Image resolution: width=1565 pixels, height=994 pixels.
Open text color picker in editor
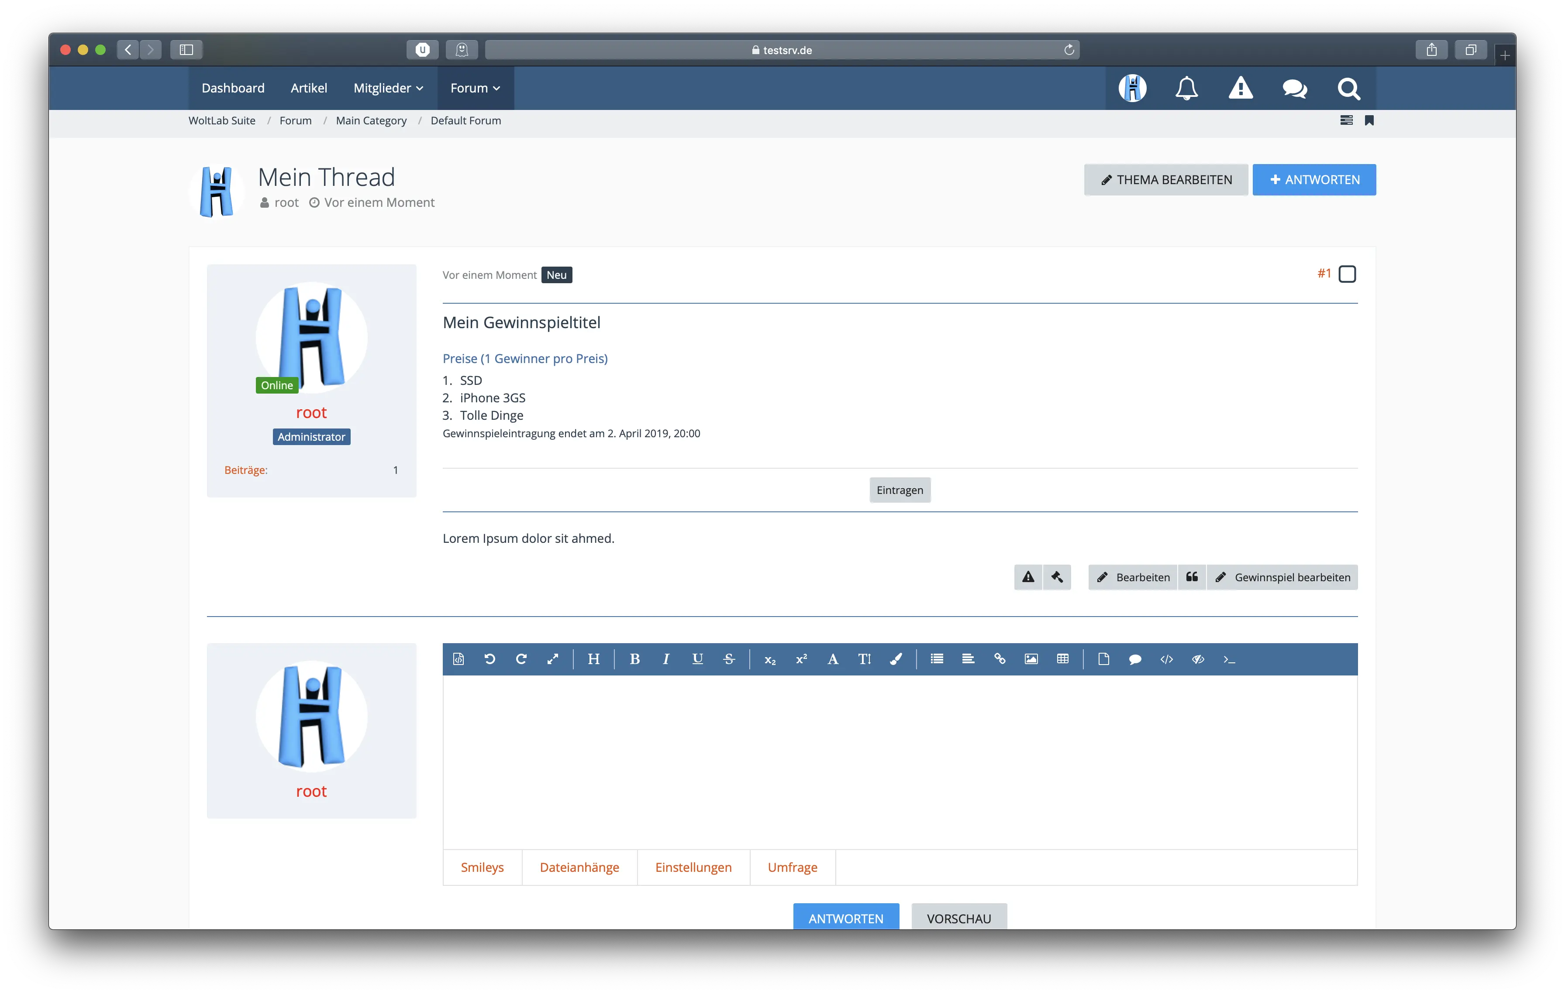click(x=896, y=659)
